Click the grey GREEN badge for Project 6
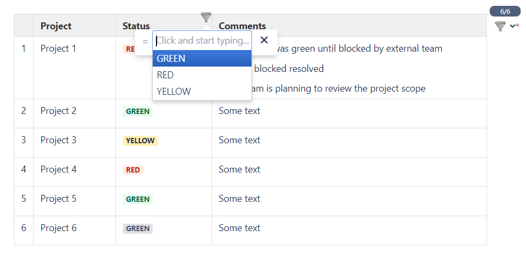This screenshot has height=254, width=526. pyautogui.click(x=138, y=228)
